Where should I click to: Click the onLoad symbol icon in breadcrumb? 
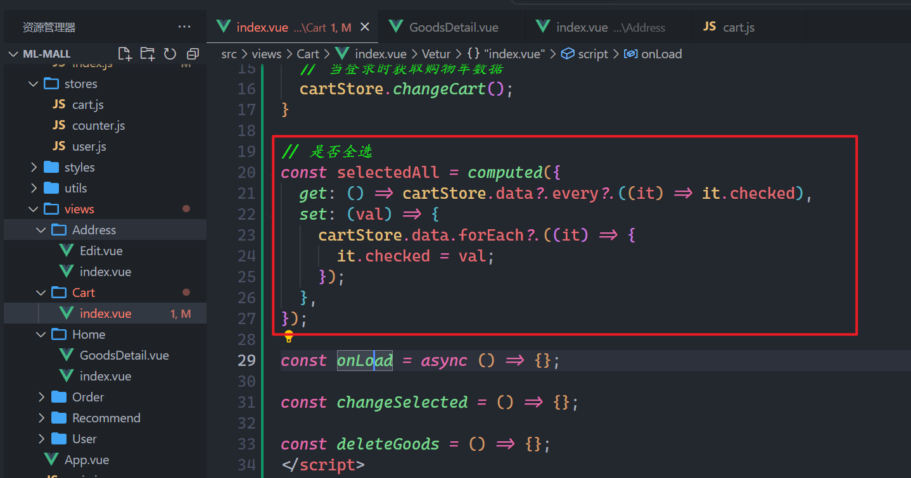point(630,54)
